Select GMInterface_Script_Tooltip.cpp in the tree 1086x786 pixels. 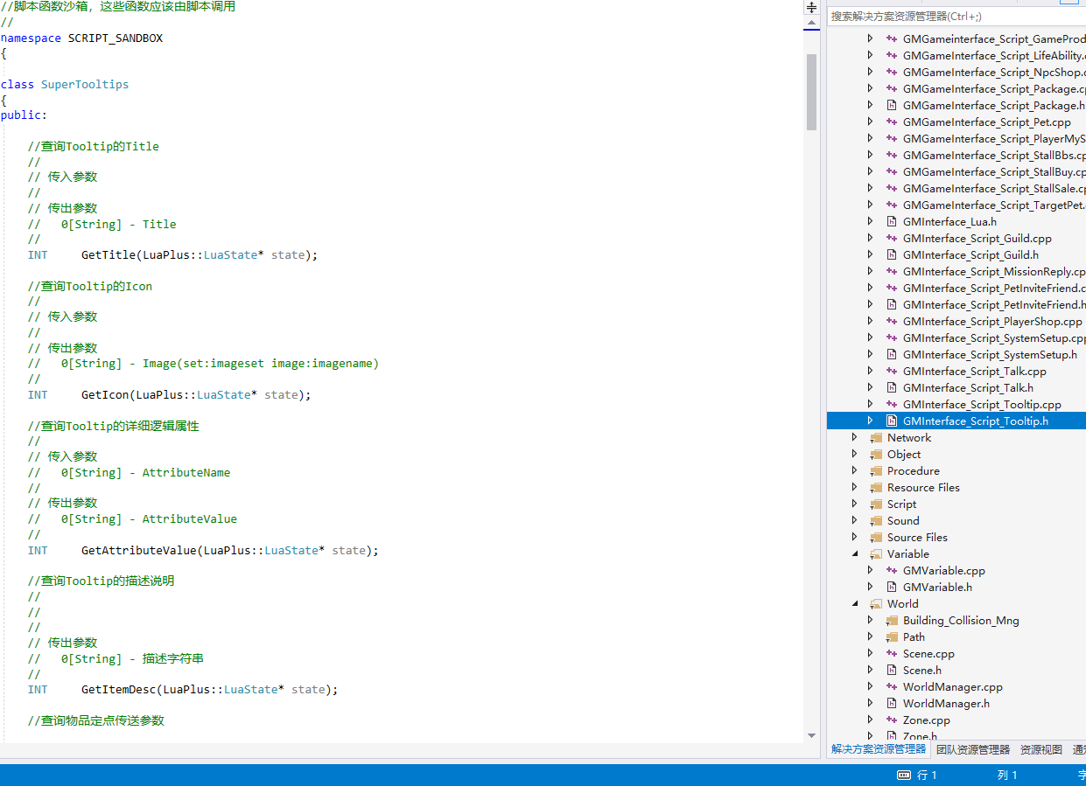click(x=981, y=405)
